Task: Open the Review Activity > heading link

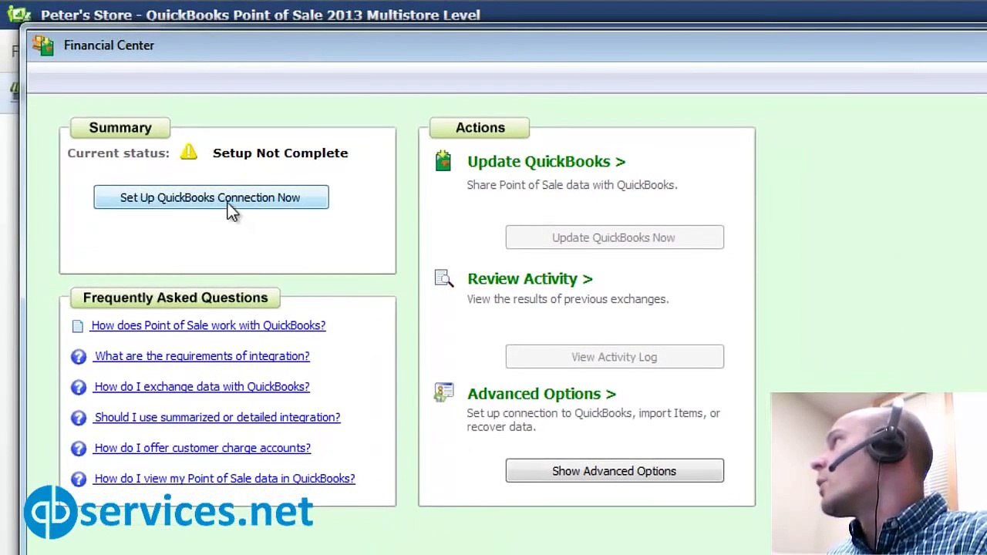Action: pyautogui.click(x=530, y=278)
